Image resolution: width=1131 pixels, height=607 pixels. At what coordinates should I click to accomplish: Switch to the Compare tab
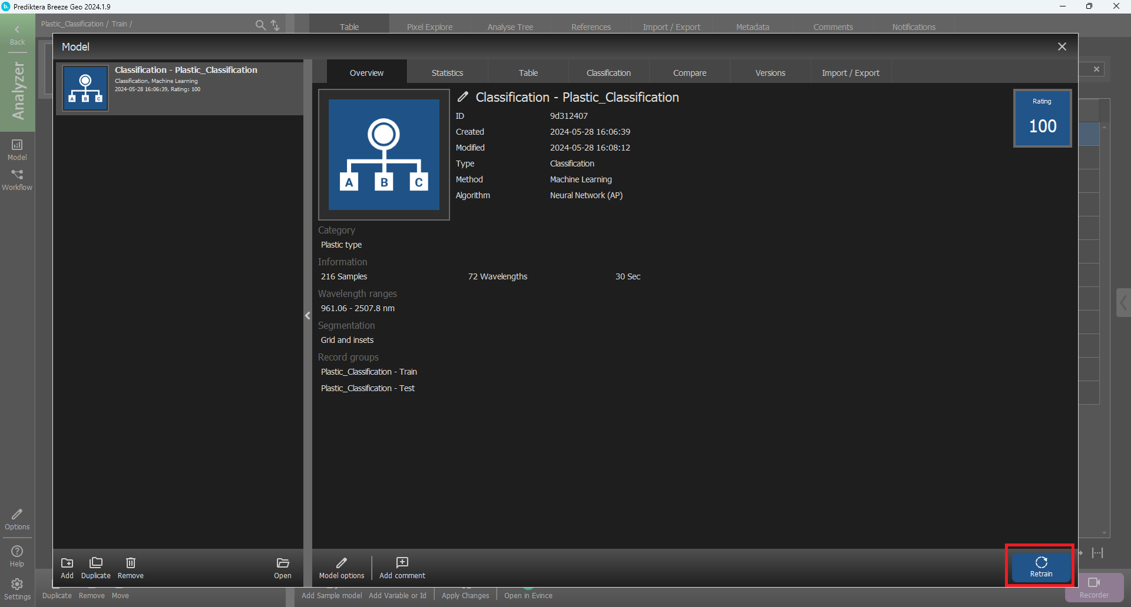tap(689, 73)
